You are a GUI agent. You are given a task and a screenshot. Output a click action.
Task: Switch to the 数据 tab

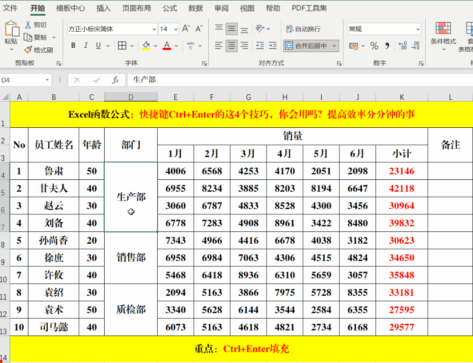[x=196, y=8]
